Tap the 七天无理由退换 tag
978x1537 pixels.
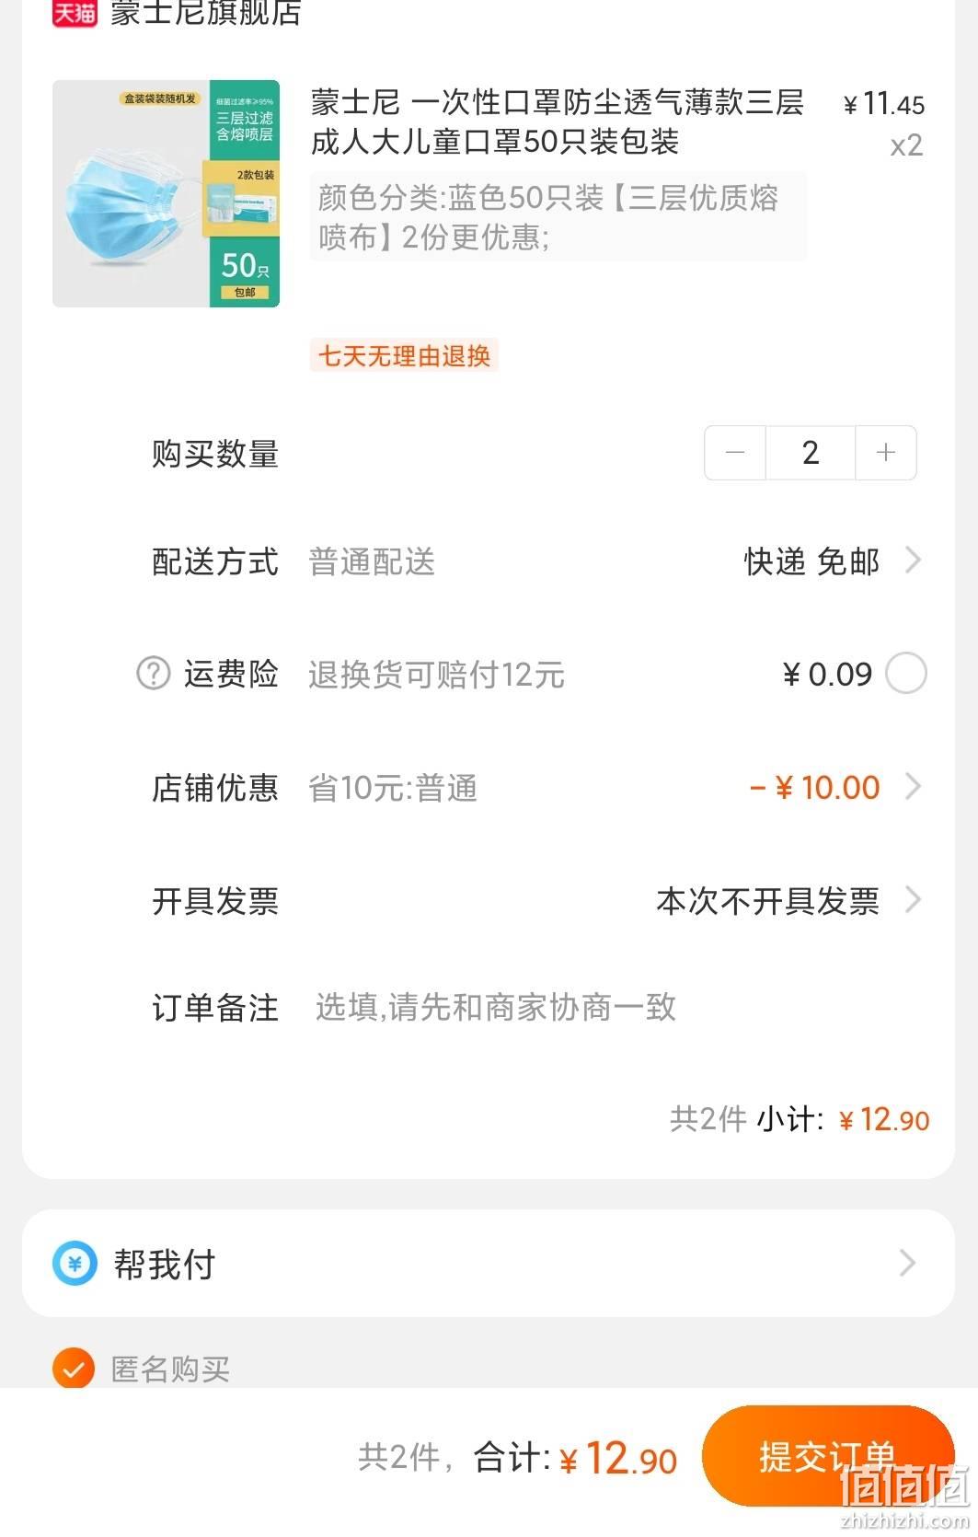click(404, 355)
